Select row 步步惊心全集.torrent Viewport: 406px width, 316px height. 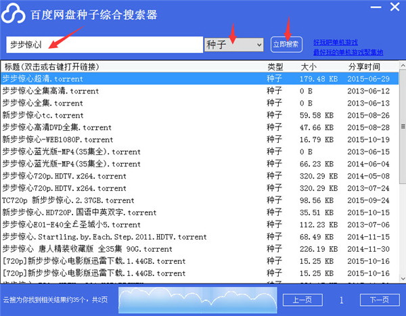pyautogui.click(x=200, y=103)
